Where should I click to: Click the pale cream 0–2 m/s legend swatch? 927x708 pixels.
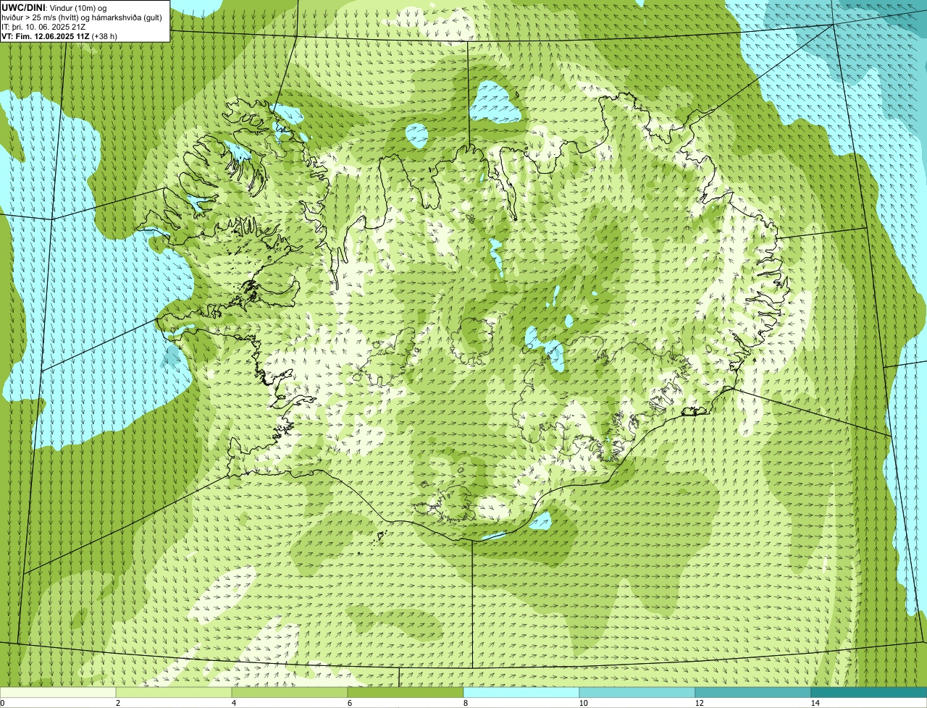coord(58,693)
